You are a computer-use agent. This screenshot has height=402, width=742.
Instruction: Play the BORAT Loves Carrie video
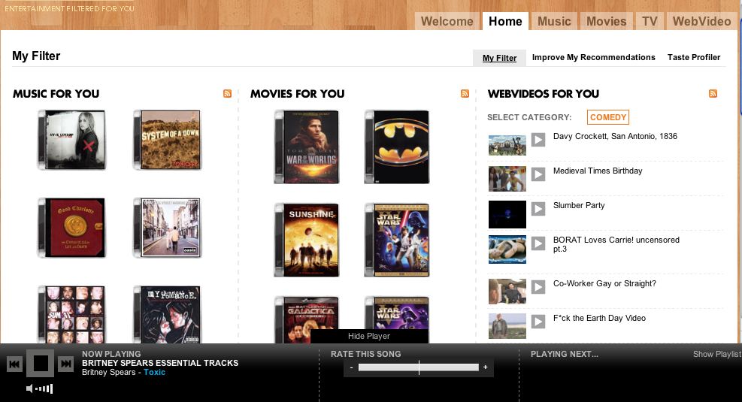(538, 243)
